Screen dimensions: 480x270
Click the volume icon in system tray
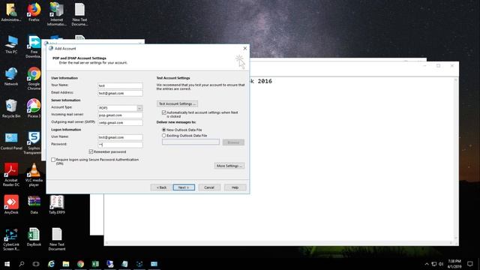coord(441,264)
